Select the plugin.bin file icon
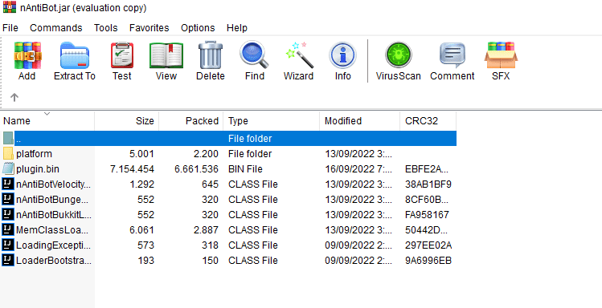 [x=8, y=169]
